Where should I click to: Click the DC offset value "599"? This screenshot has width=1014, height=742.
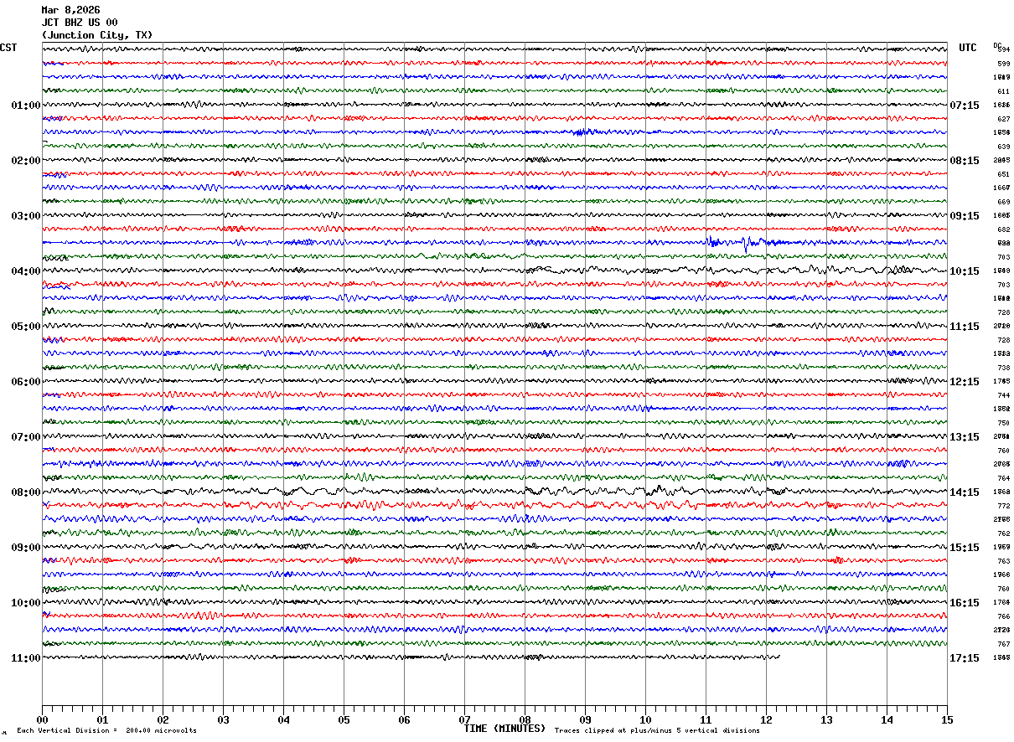[x=1003, y=64]
